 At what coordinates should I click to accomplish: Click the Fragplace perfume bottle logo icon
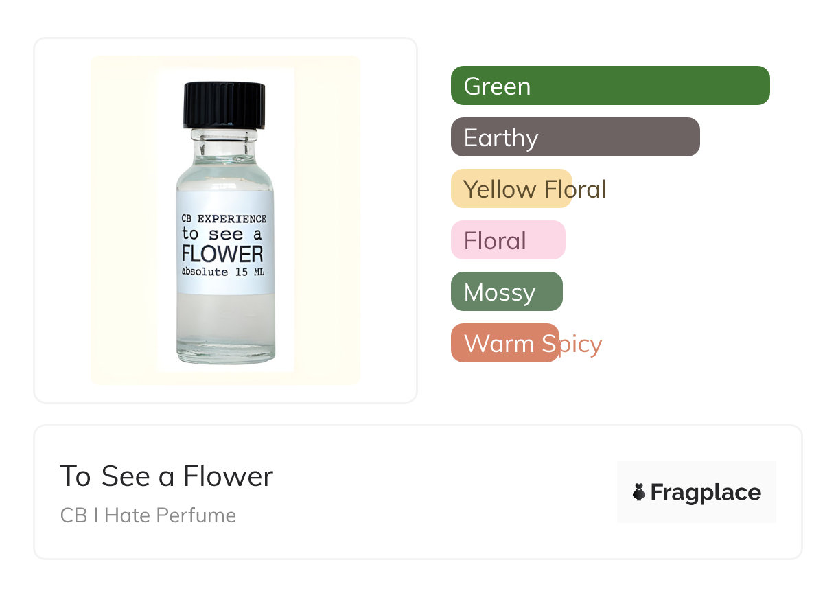639,492
